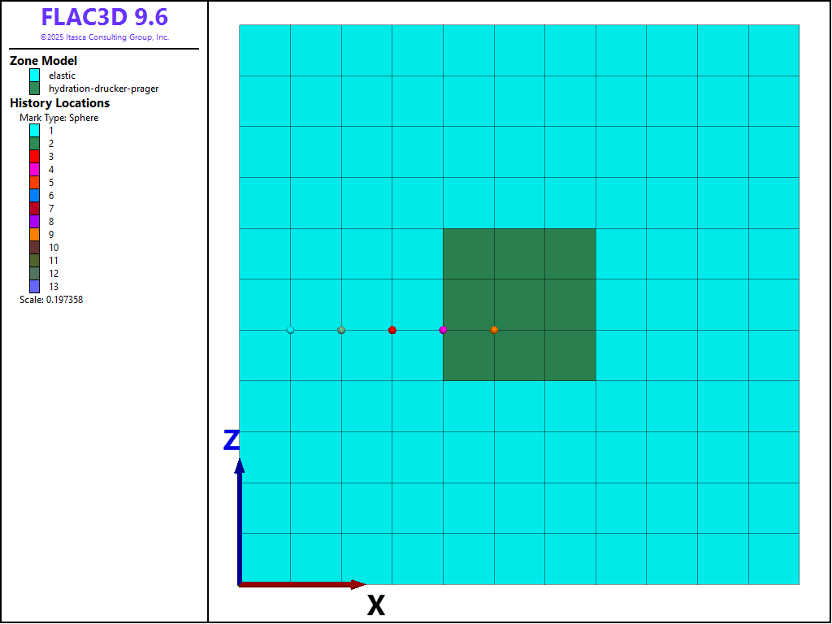Image resolution: width=832 pixels, height=624 pixels.
Task: Click the History Locations legend heading
Action: 59,103
